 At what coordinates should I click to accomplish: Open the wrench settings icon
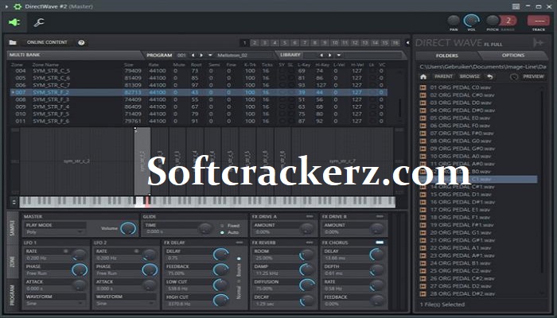coord(39,22)
